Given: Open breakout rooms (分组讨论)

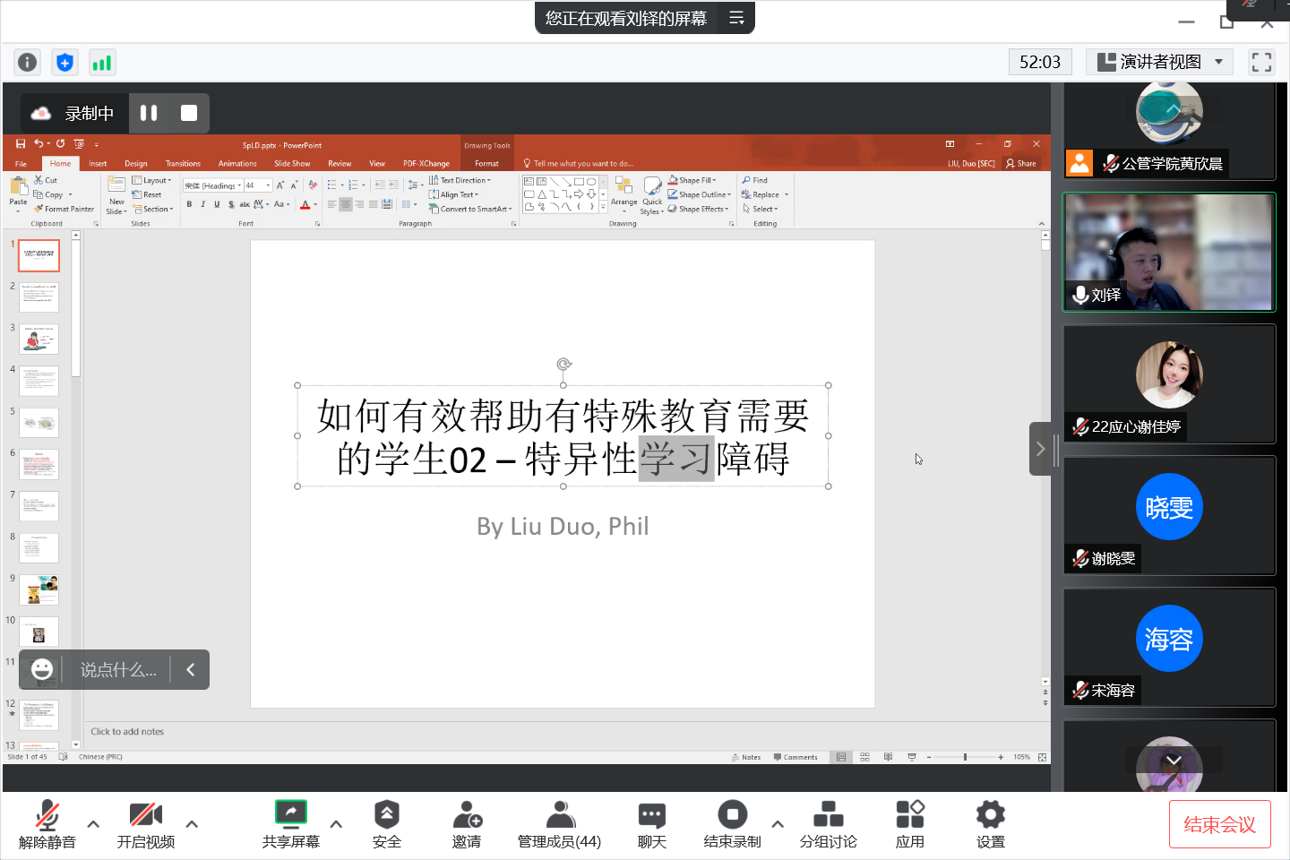Looking at the screenshot, I should pos(828,824).
